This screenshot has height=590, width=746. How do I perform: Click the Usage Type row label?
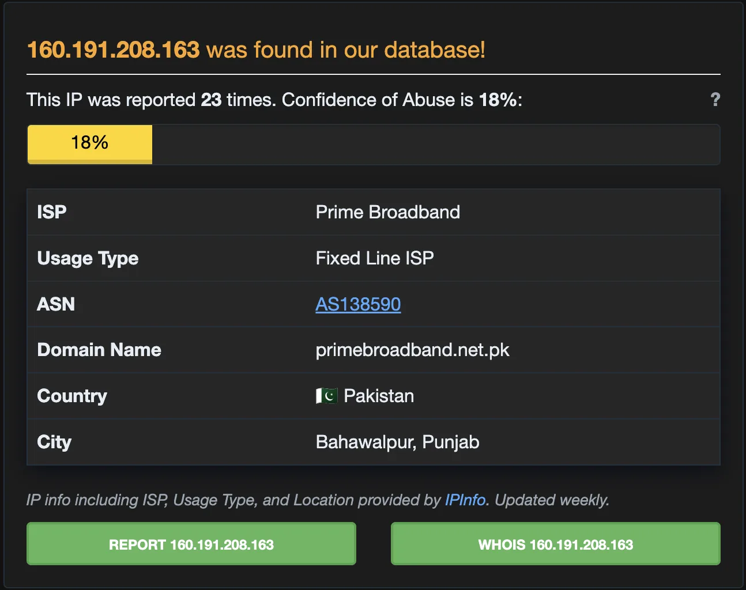click(x=88, y=258)
